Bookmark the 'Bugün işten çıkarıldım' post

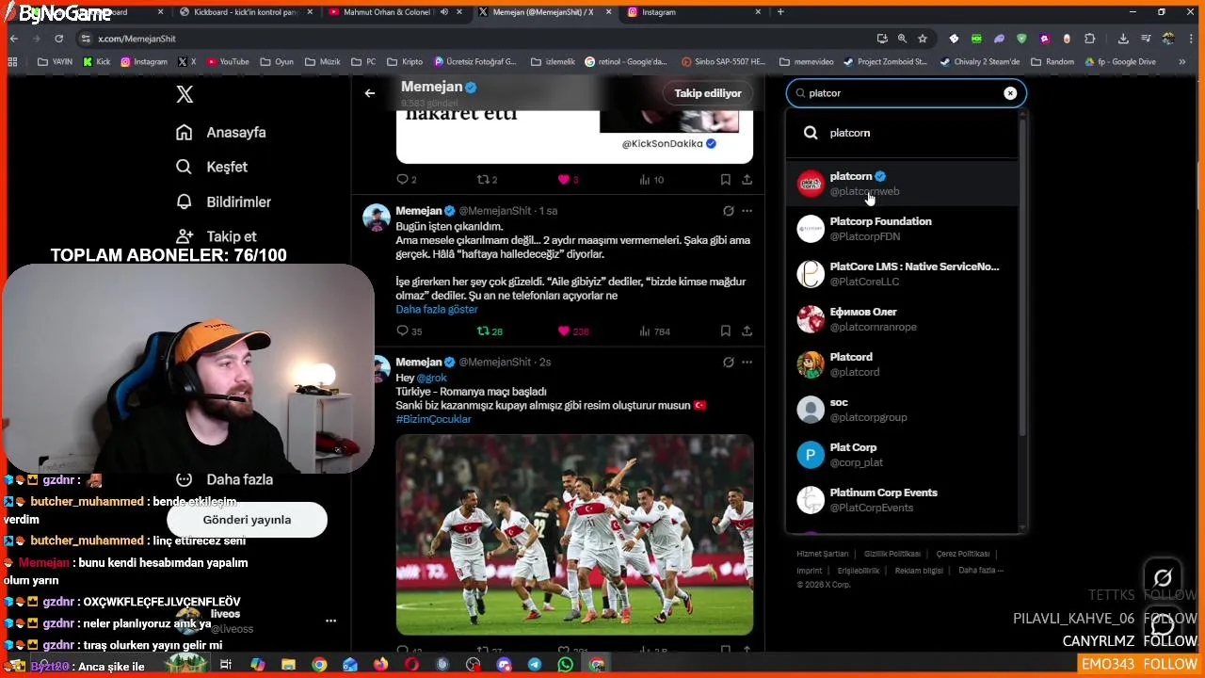coord(725,331)
